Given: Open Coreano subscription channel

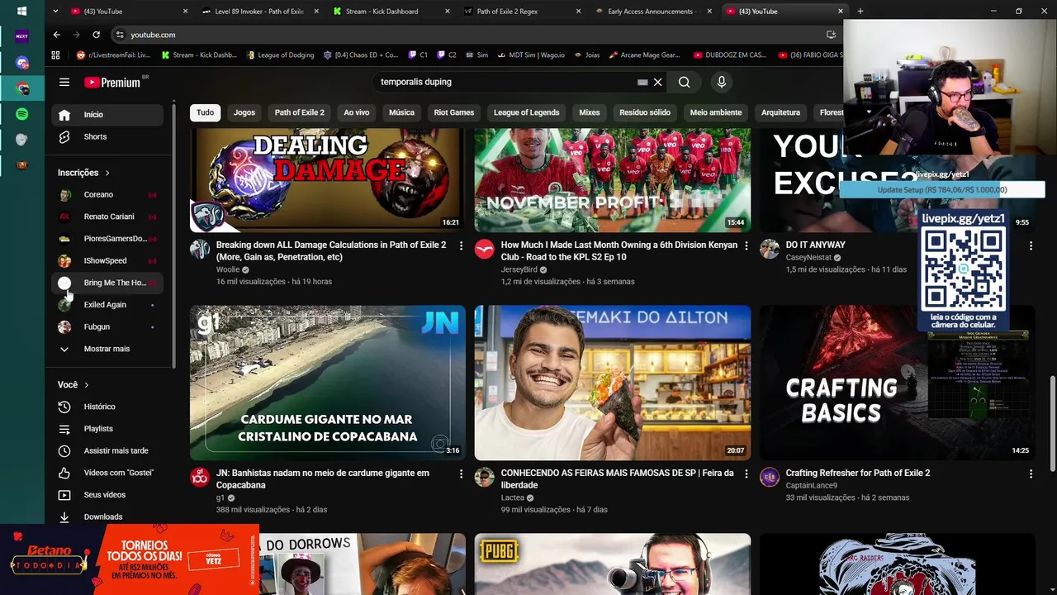Looking at the screenshot, I should pyautogui.click(x=107, y=195).
